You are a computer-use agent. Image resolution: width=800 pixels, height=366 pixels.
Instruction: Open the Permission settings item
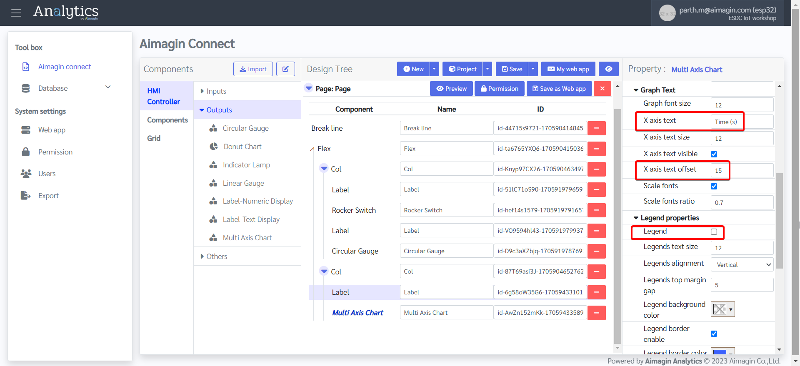[55, 152]
